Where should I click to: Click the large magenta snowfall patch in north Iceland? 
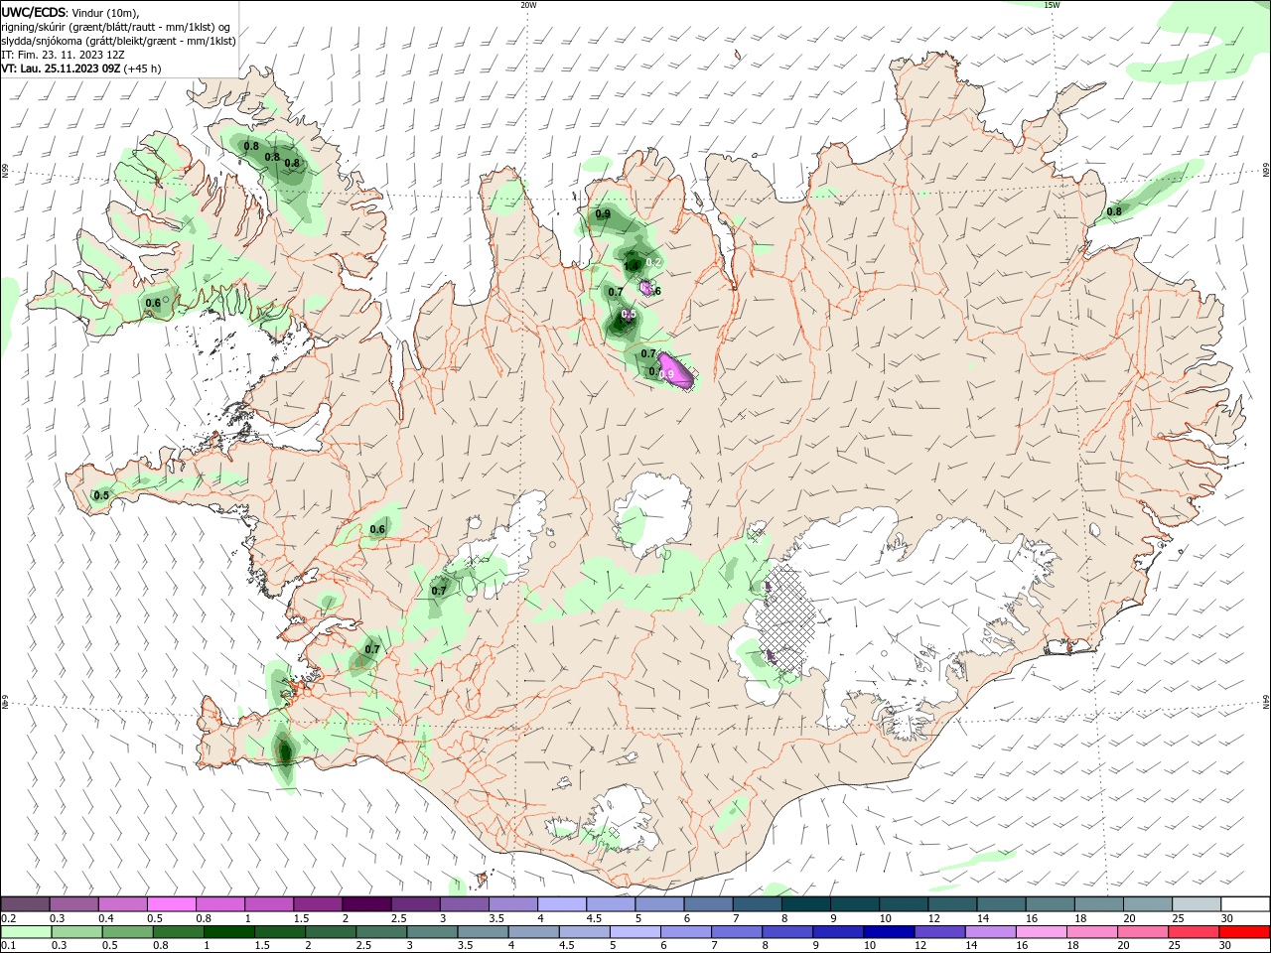pyautogui.click(x=677, y=369)
